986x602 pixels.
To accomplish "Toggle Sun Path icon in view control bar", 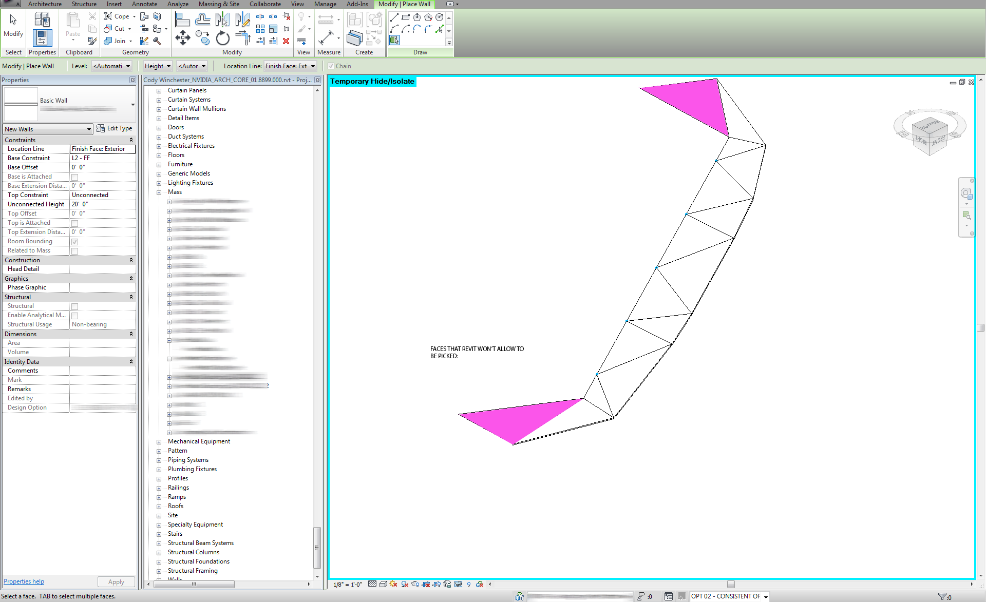I will coord(393,584).
